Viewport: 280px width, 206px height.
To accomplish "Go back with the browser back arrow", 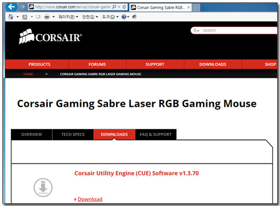I will pos(11,7).
